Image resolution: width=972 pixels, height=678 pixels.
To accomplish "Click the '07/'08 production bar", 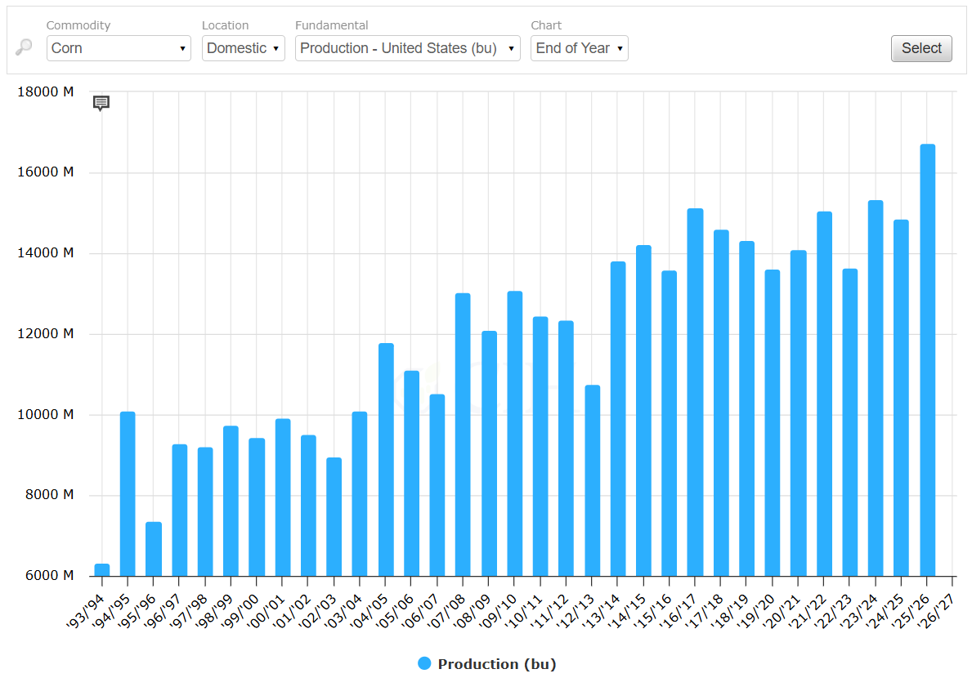I will (463, 434).
